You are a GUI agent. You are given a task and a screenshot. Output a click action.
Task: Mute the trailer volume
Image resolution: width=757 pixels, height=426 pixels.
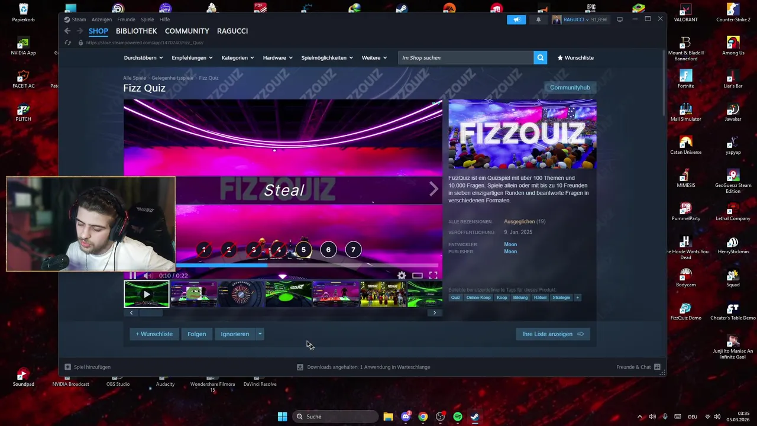(148, 275)
